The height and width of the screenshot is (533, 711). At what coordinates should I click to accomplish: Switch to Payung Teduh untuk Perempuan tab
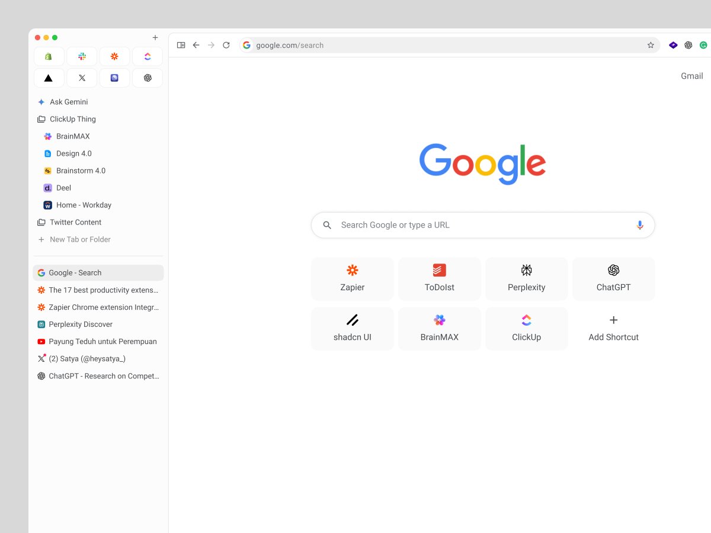click(x=98, y=342)
